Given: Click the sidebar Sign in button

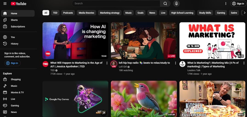Looking at the screenshot, I should [x=12, y=63].
